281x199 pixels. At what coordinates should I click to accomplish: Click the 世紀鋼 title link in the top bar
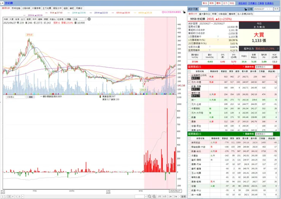(9, 3)
